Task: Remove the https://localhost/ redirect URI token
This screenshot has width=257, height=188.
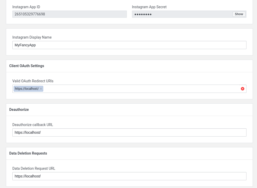Action: (41, 89)
